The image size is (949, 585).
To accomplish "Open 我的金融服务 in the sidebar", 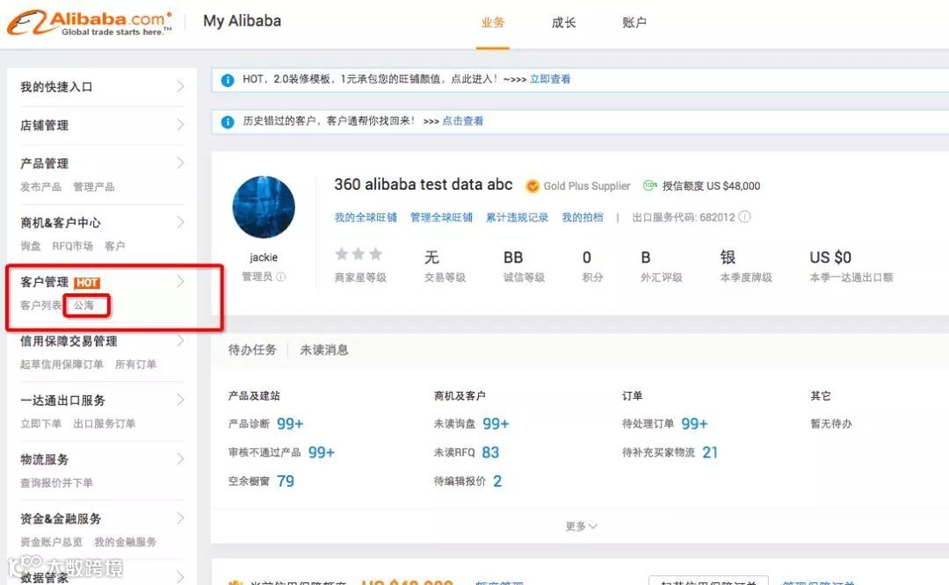I will pyautogui.click(x=126, y=543).
